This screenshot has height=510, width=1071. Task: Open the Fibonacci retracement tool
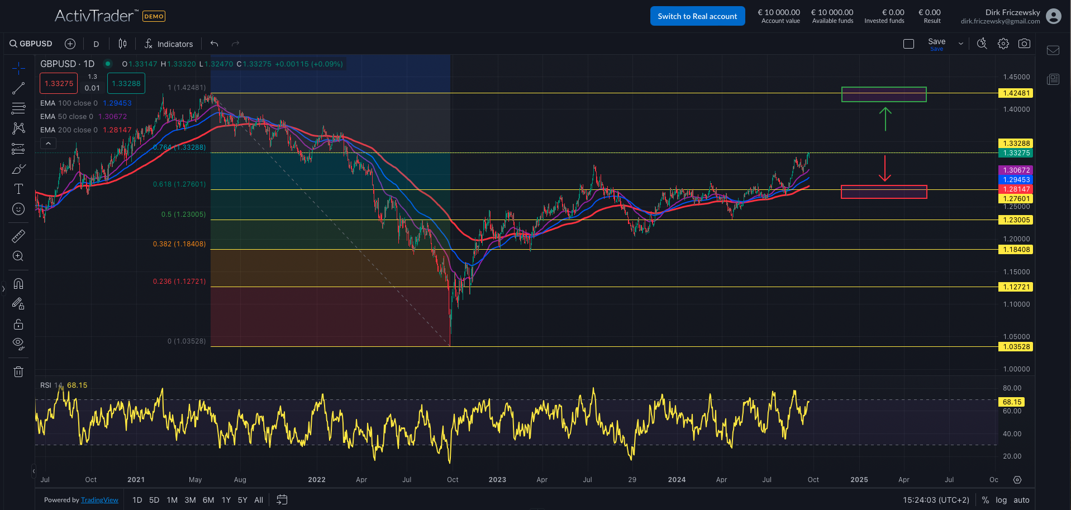[18, 108]
